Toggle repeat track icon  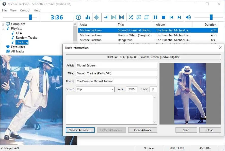139,17
